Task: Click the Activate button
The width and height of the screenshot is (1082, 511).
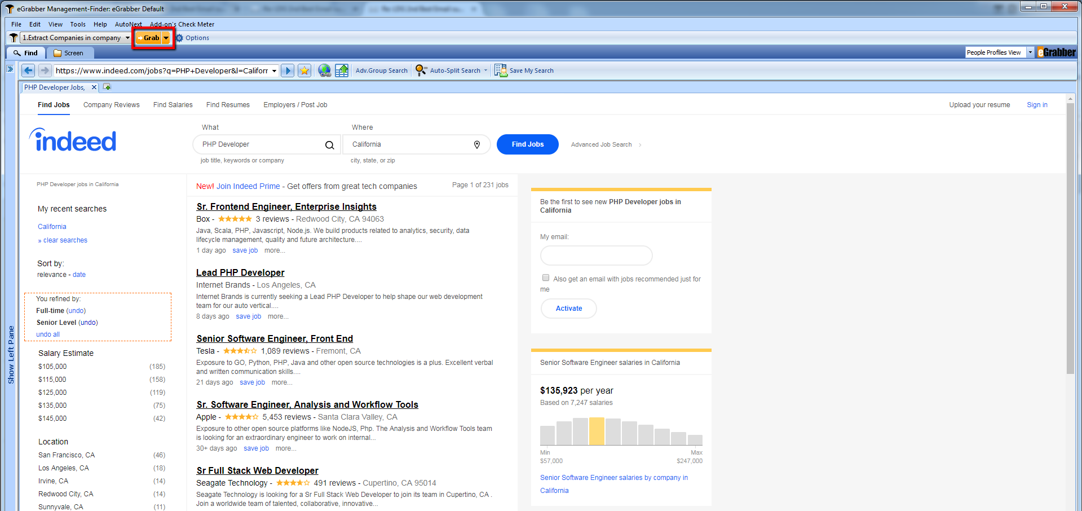Action: [569, 309]
